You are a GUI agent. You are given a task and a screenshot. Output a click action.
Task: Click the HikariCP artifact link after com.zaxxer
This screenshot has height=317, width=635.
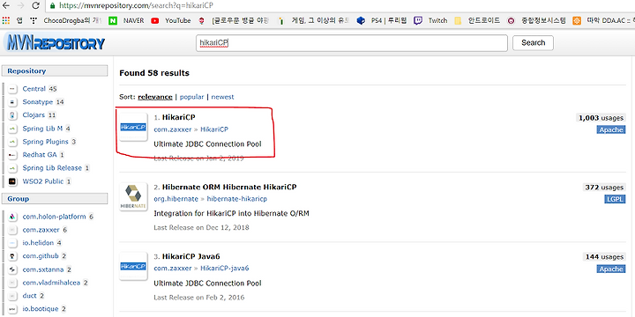214,129
